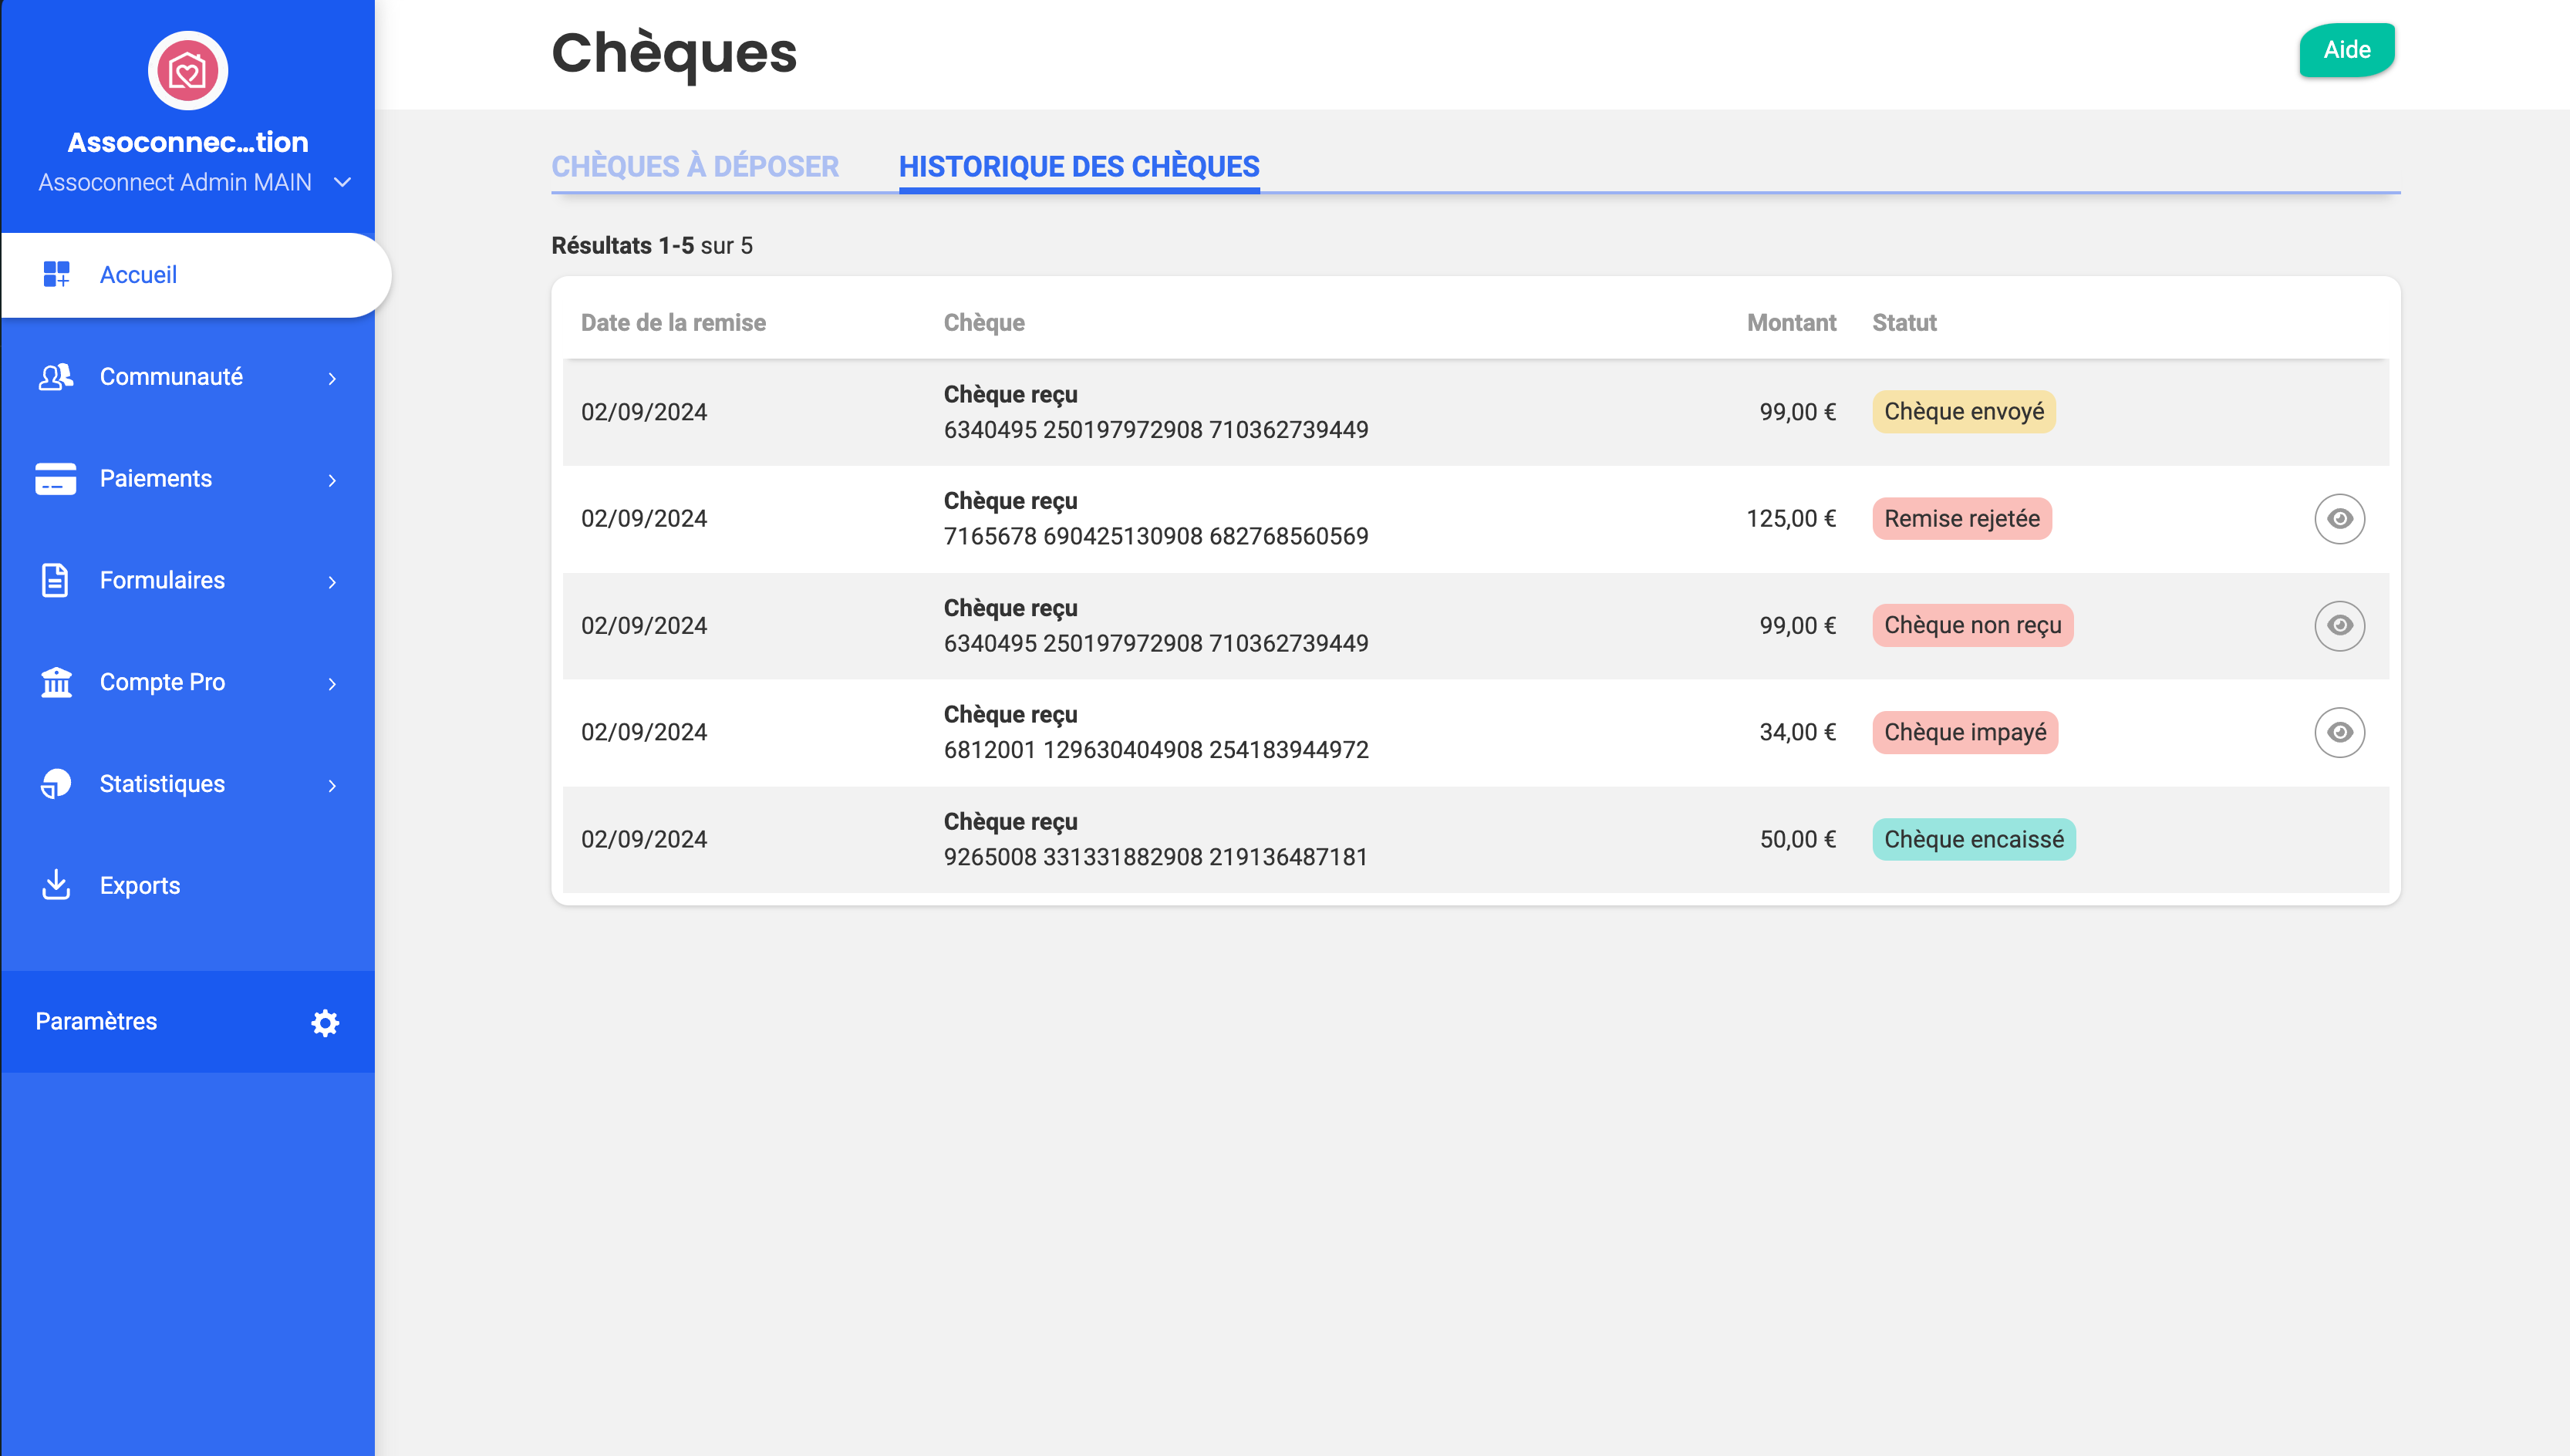Click the Remise rejetée status badge

(1961, 519)
